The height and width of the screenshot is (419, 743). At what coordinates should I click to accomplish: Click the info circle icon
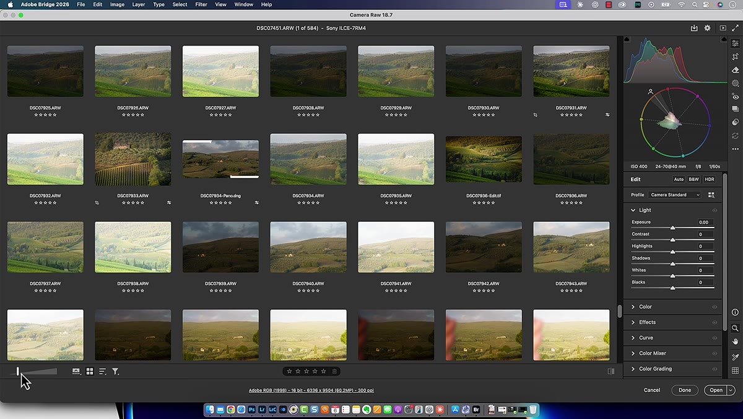(736, 312)
